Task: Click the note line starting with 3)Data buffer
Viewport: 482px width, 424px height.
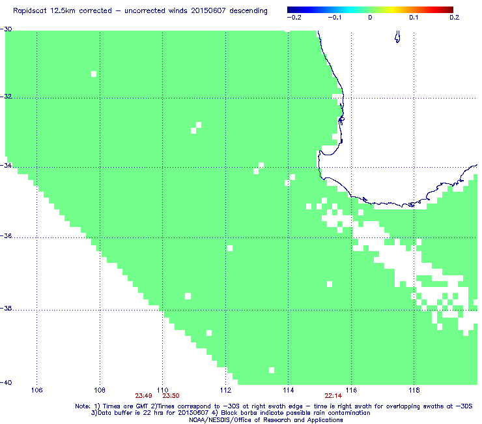Action: click(x=231, y=413)
